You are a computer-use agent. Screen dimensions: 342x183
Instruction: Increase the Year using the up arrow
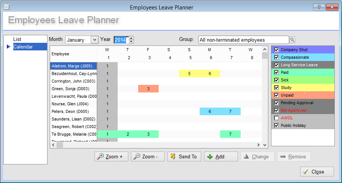pos(131,38)
